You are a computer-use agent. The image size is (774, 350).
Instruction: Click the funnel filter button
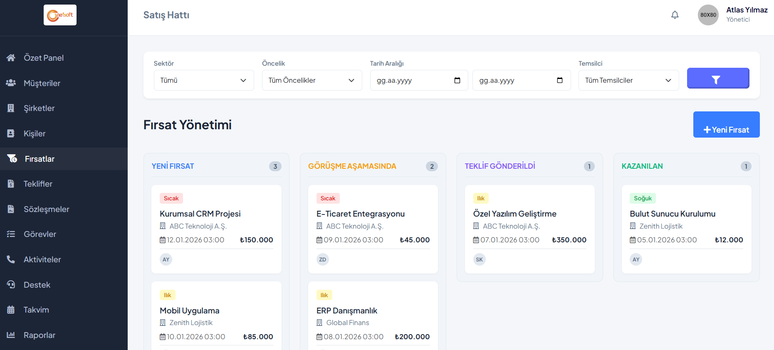click(x=718, y=78)
